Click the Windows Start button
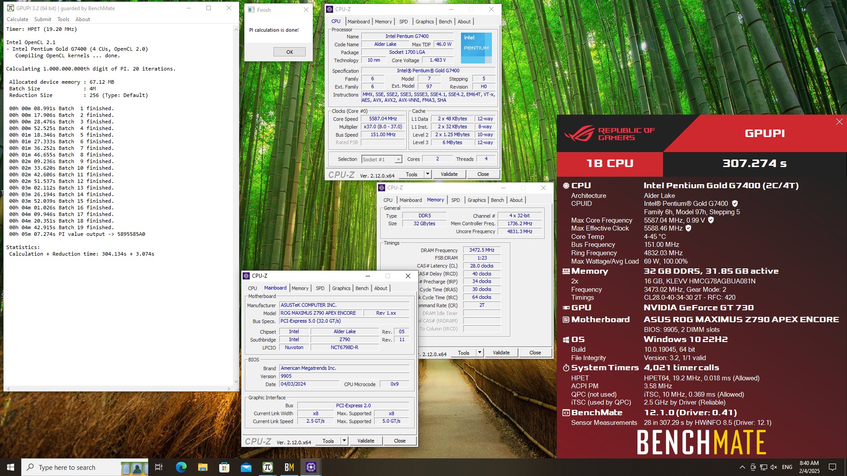847x476 pixels. click(x=11, y=467)
